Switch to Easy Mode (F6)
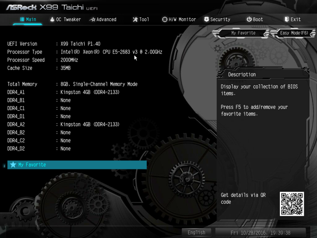 pos(294,33)
